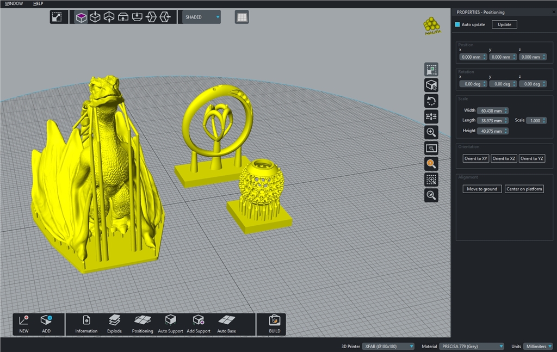This screenshot has height=352, width=557.
Task: Click the Center on platform button
Action: click(524, 188)
